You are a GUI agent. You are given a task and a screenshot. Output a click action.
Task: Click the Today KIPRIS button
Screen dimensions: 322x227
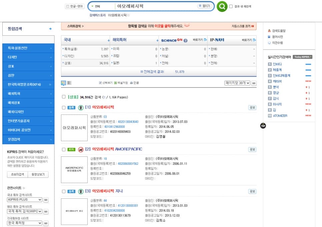tap(303, 57)
